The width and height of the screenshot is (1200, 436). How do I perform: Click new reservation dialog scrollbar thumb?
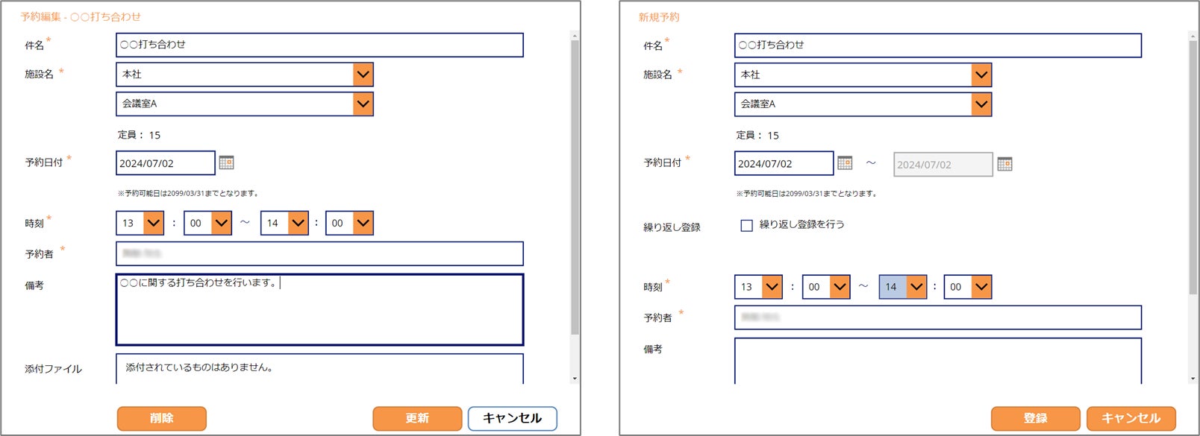1193,168
